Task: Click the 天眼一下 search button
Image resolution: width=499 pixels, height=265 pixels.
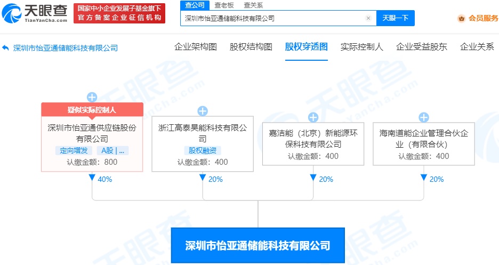Action: (396, 18)
